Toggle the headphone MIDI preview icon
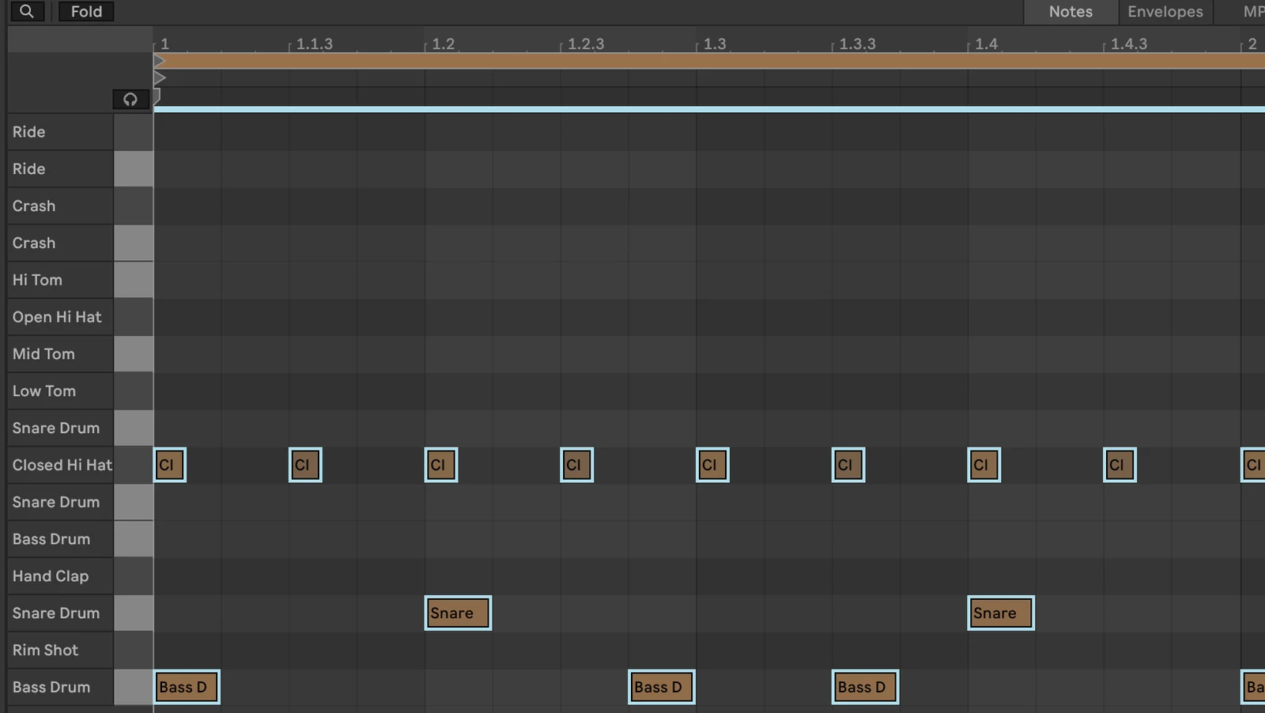The height and width of the screenshot is (713, 1265). click(130, 100)
